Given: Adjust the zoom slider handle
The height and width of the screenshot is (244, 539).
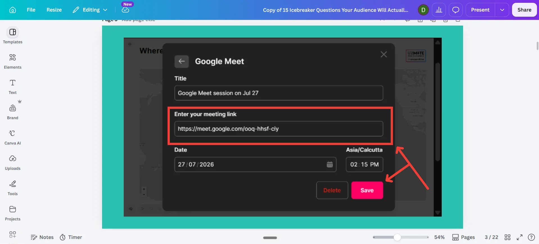Looking at the screenshot, I should tap(397, 237).
